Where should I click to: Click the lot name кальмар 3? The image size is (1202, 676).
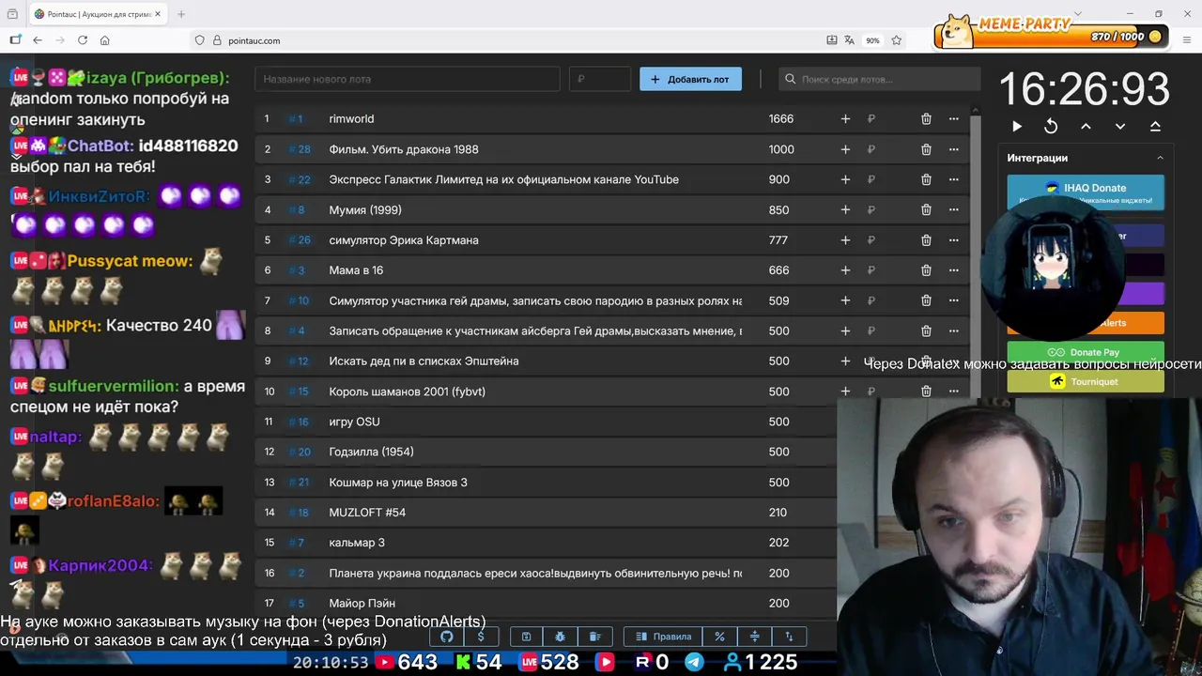tap(357, 543)
